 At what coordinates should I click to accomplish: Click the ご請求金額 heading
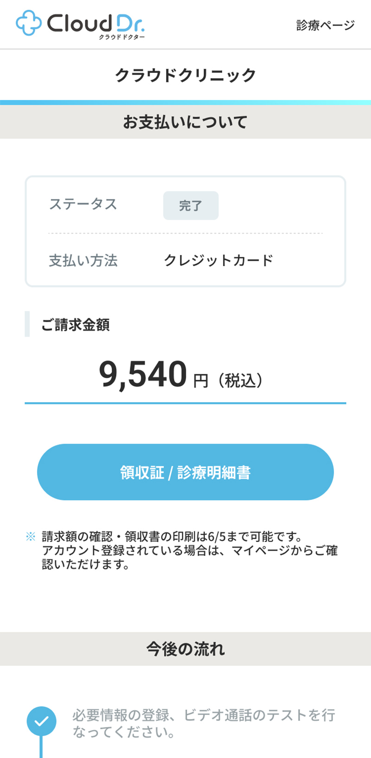pyautogui.click(x=75, y=325)
